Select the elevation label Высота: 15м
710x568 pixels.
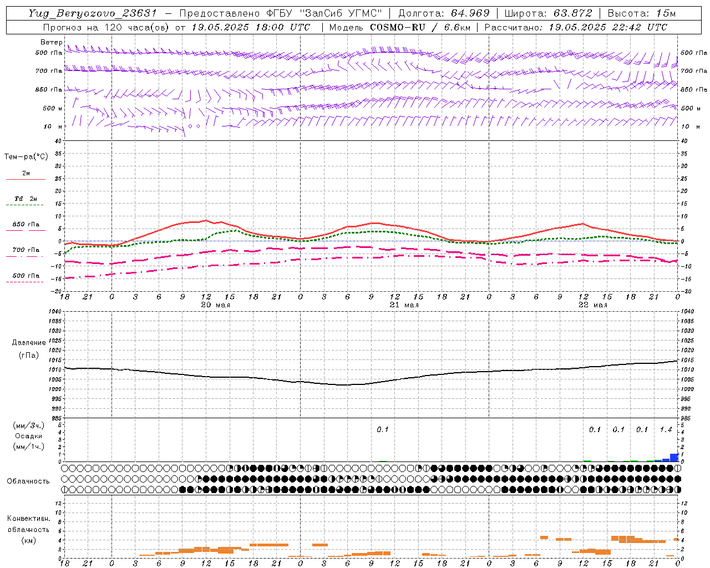click(641, 13)
